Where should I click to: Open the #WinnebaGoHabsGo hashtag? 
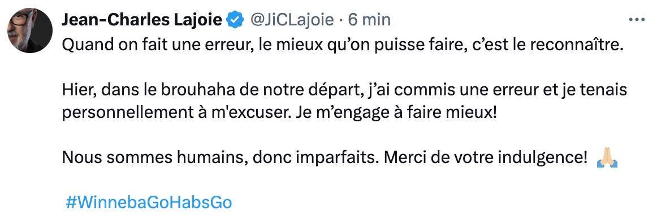[149, 203]
